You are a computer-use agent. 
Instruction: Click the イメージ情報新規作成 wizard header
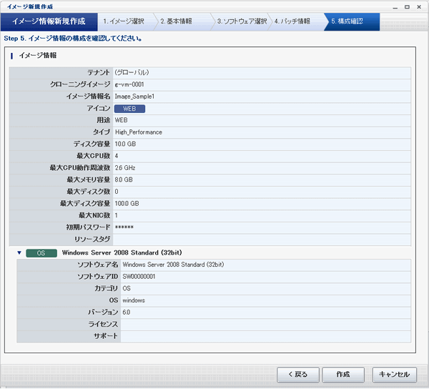(49, 21)
